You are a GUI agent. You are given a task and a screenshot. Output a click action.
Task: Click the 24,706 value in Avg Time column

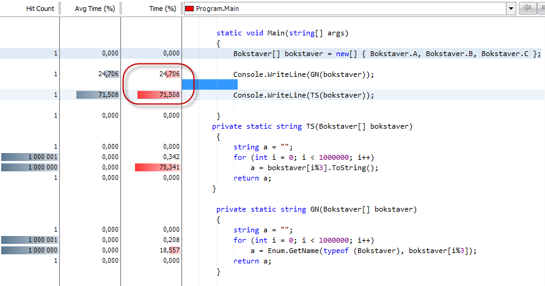click(x=108, y=74)
